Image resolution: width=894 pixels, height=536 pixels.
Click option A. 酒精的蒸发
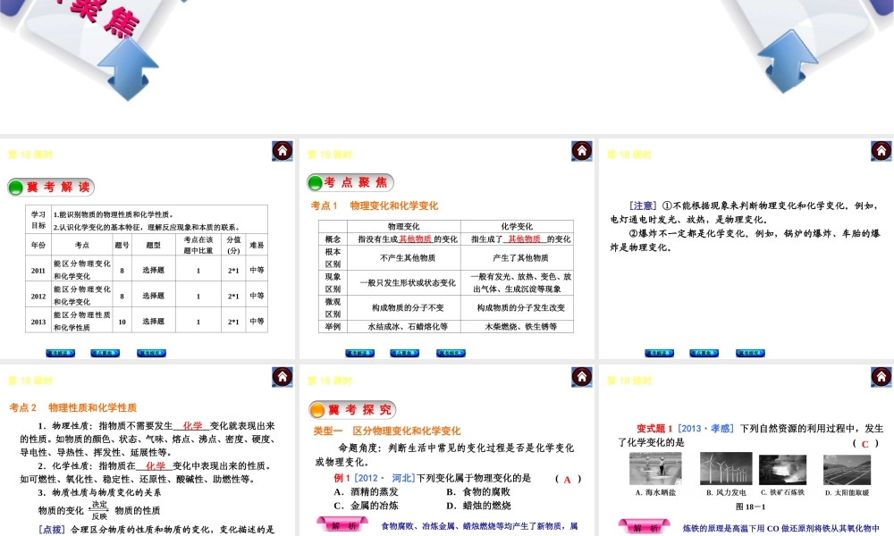(366, 491)
